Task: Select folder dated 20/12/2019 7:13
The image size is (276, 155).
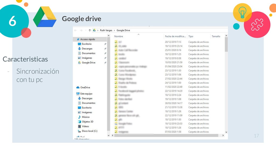Action: tap(161, 42)
